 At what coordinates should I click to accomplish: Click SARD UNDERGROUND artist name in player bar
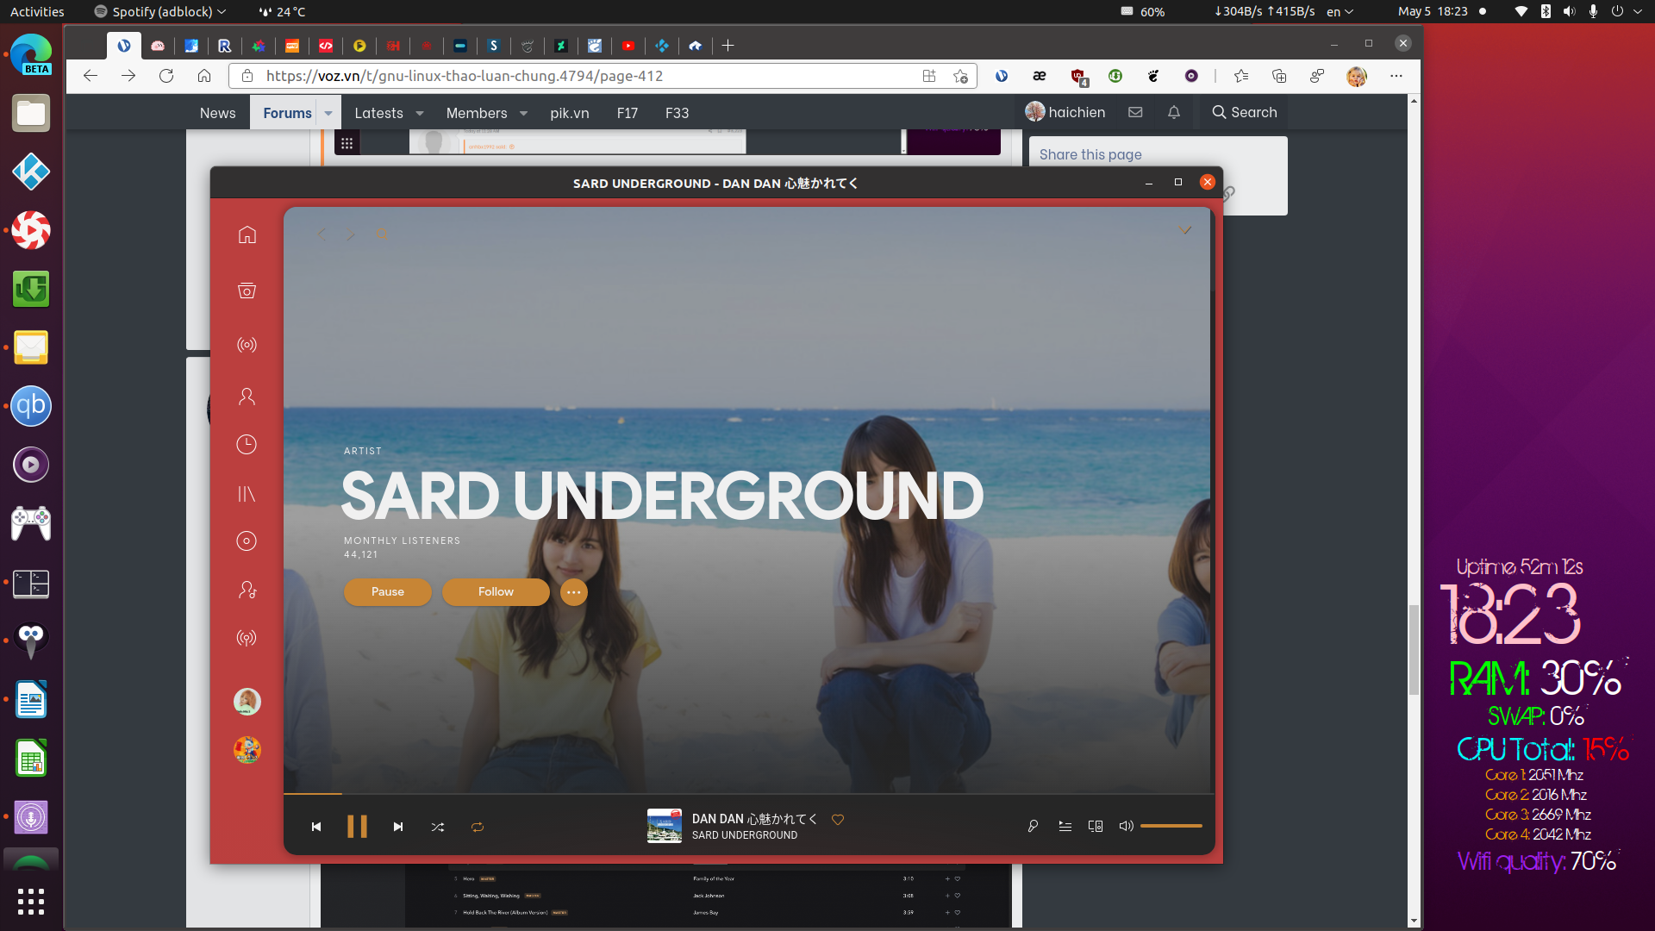click(x=745, y=835)
